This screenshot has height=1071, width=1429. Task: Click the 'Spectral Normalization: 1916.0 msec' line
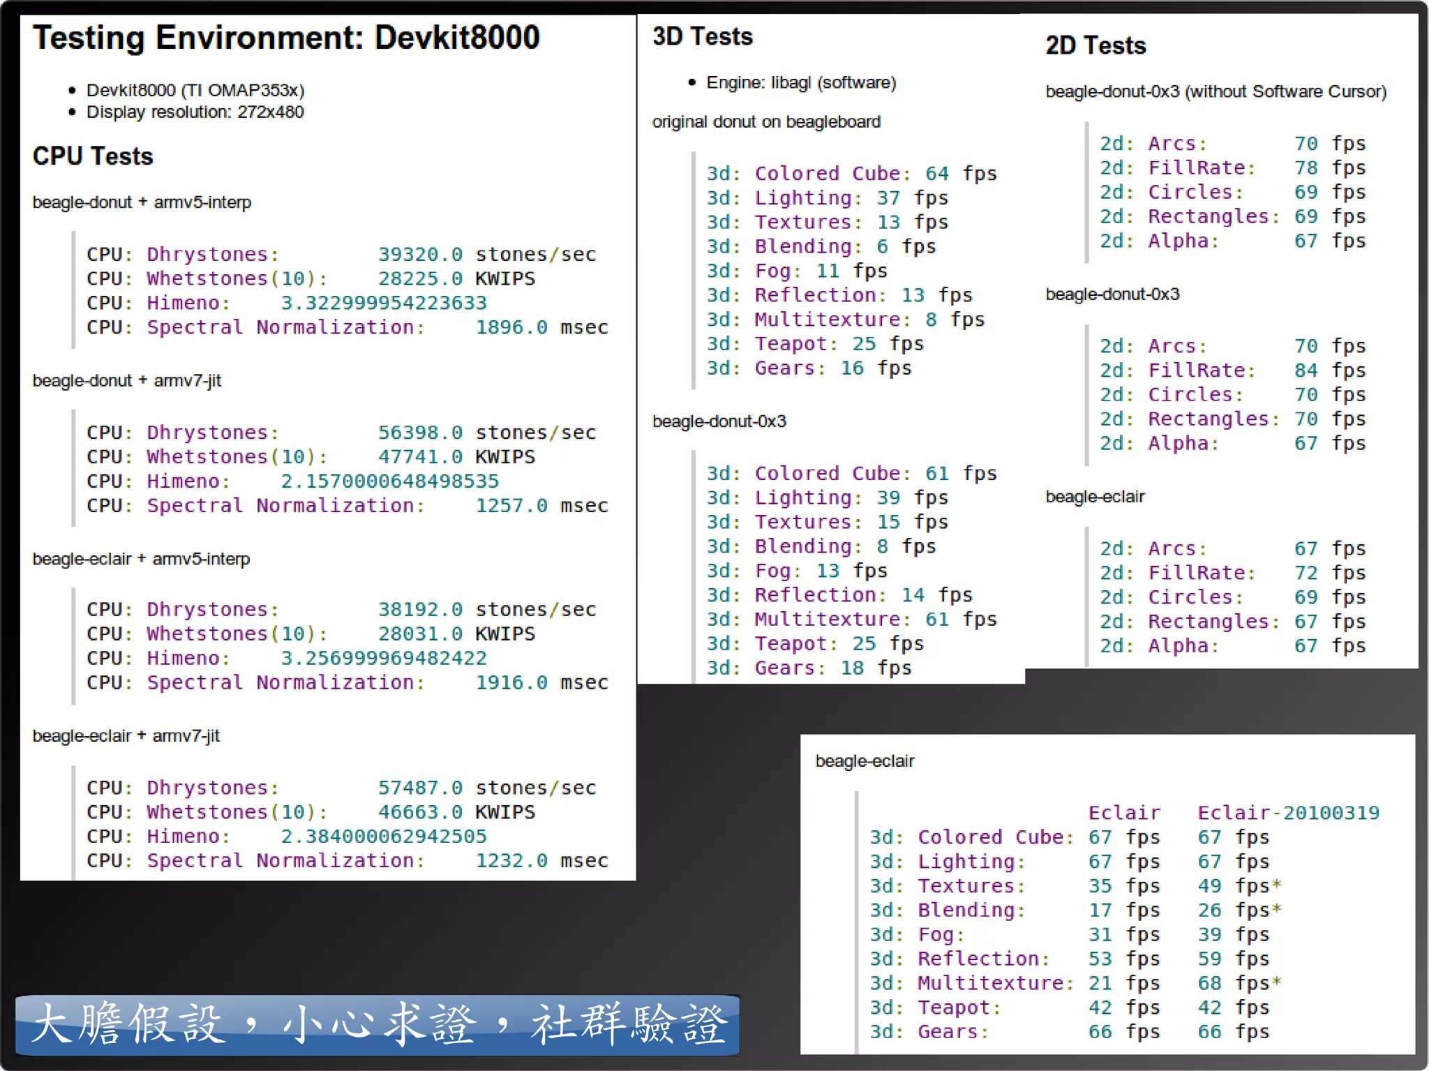pyautogui.click(x=347, y=682)
